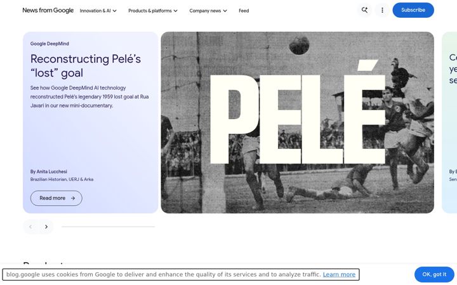Click the cookie notice text box
This screenshot has width=457, height=285.
tap(181, 274)
